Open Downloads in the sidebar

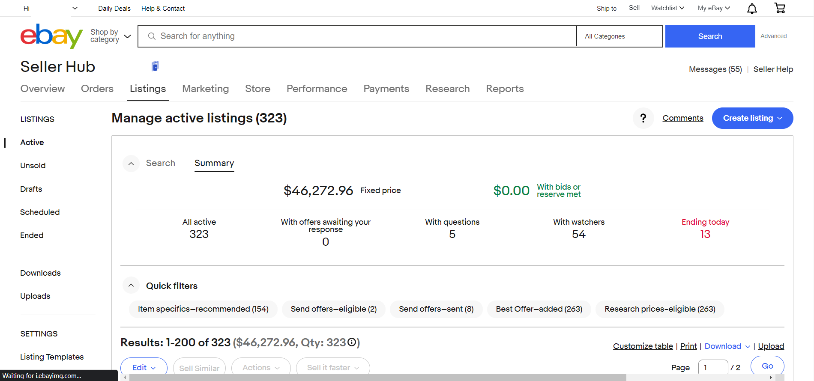click(40, 273)
